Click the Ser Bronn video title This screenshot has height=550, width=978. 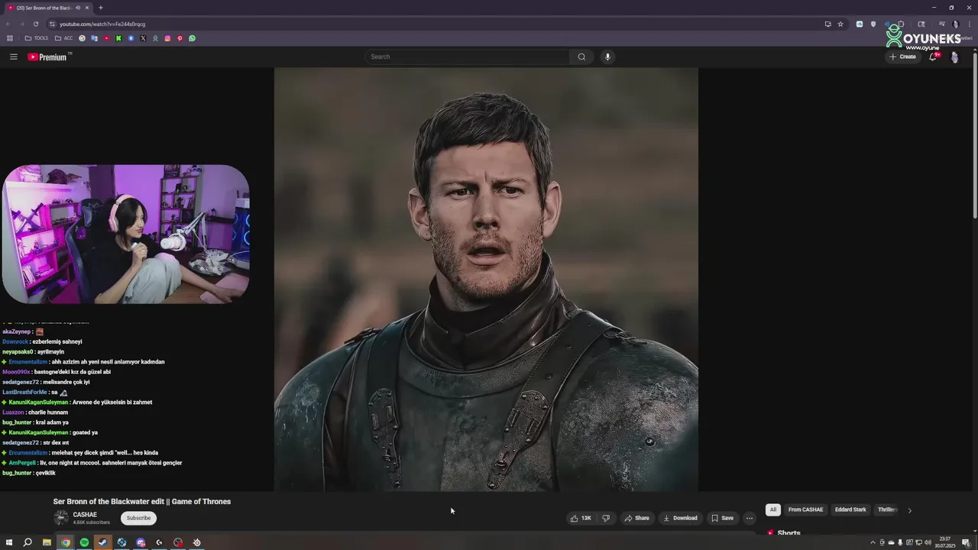pos(142,502)
